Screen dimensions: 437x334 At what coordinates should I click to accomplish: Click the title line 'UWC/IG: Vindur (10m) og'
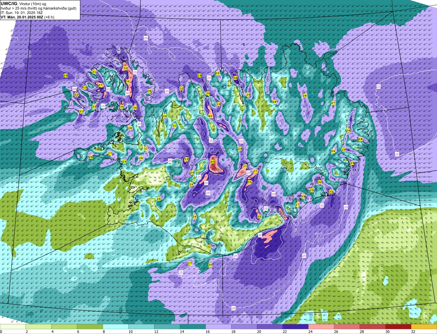point(24,3)
